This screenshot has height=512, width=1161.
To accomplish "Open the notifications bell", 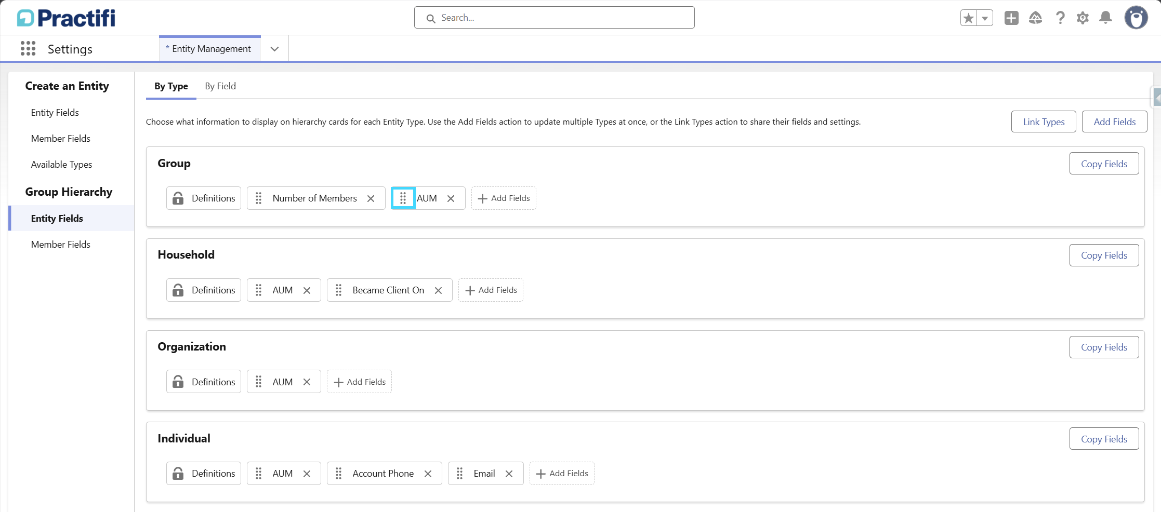I will pos(1106,18).
